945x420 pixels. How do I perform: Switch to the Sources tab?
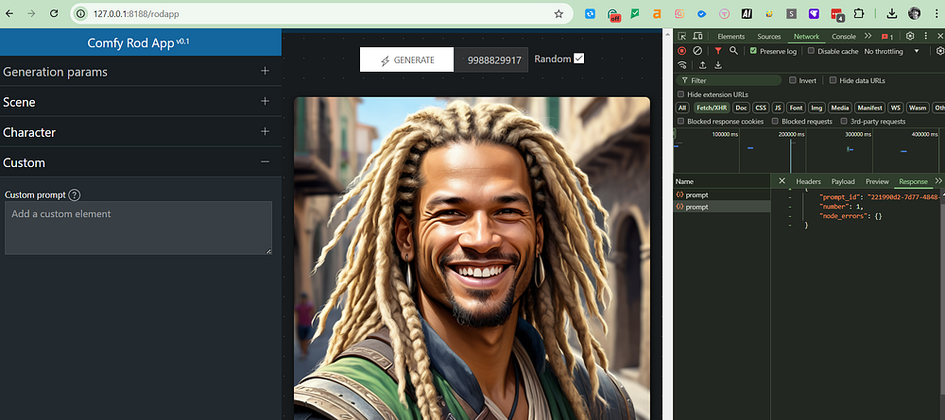coord(769,37)
